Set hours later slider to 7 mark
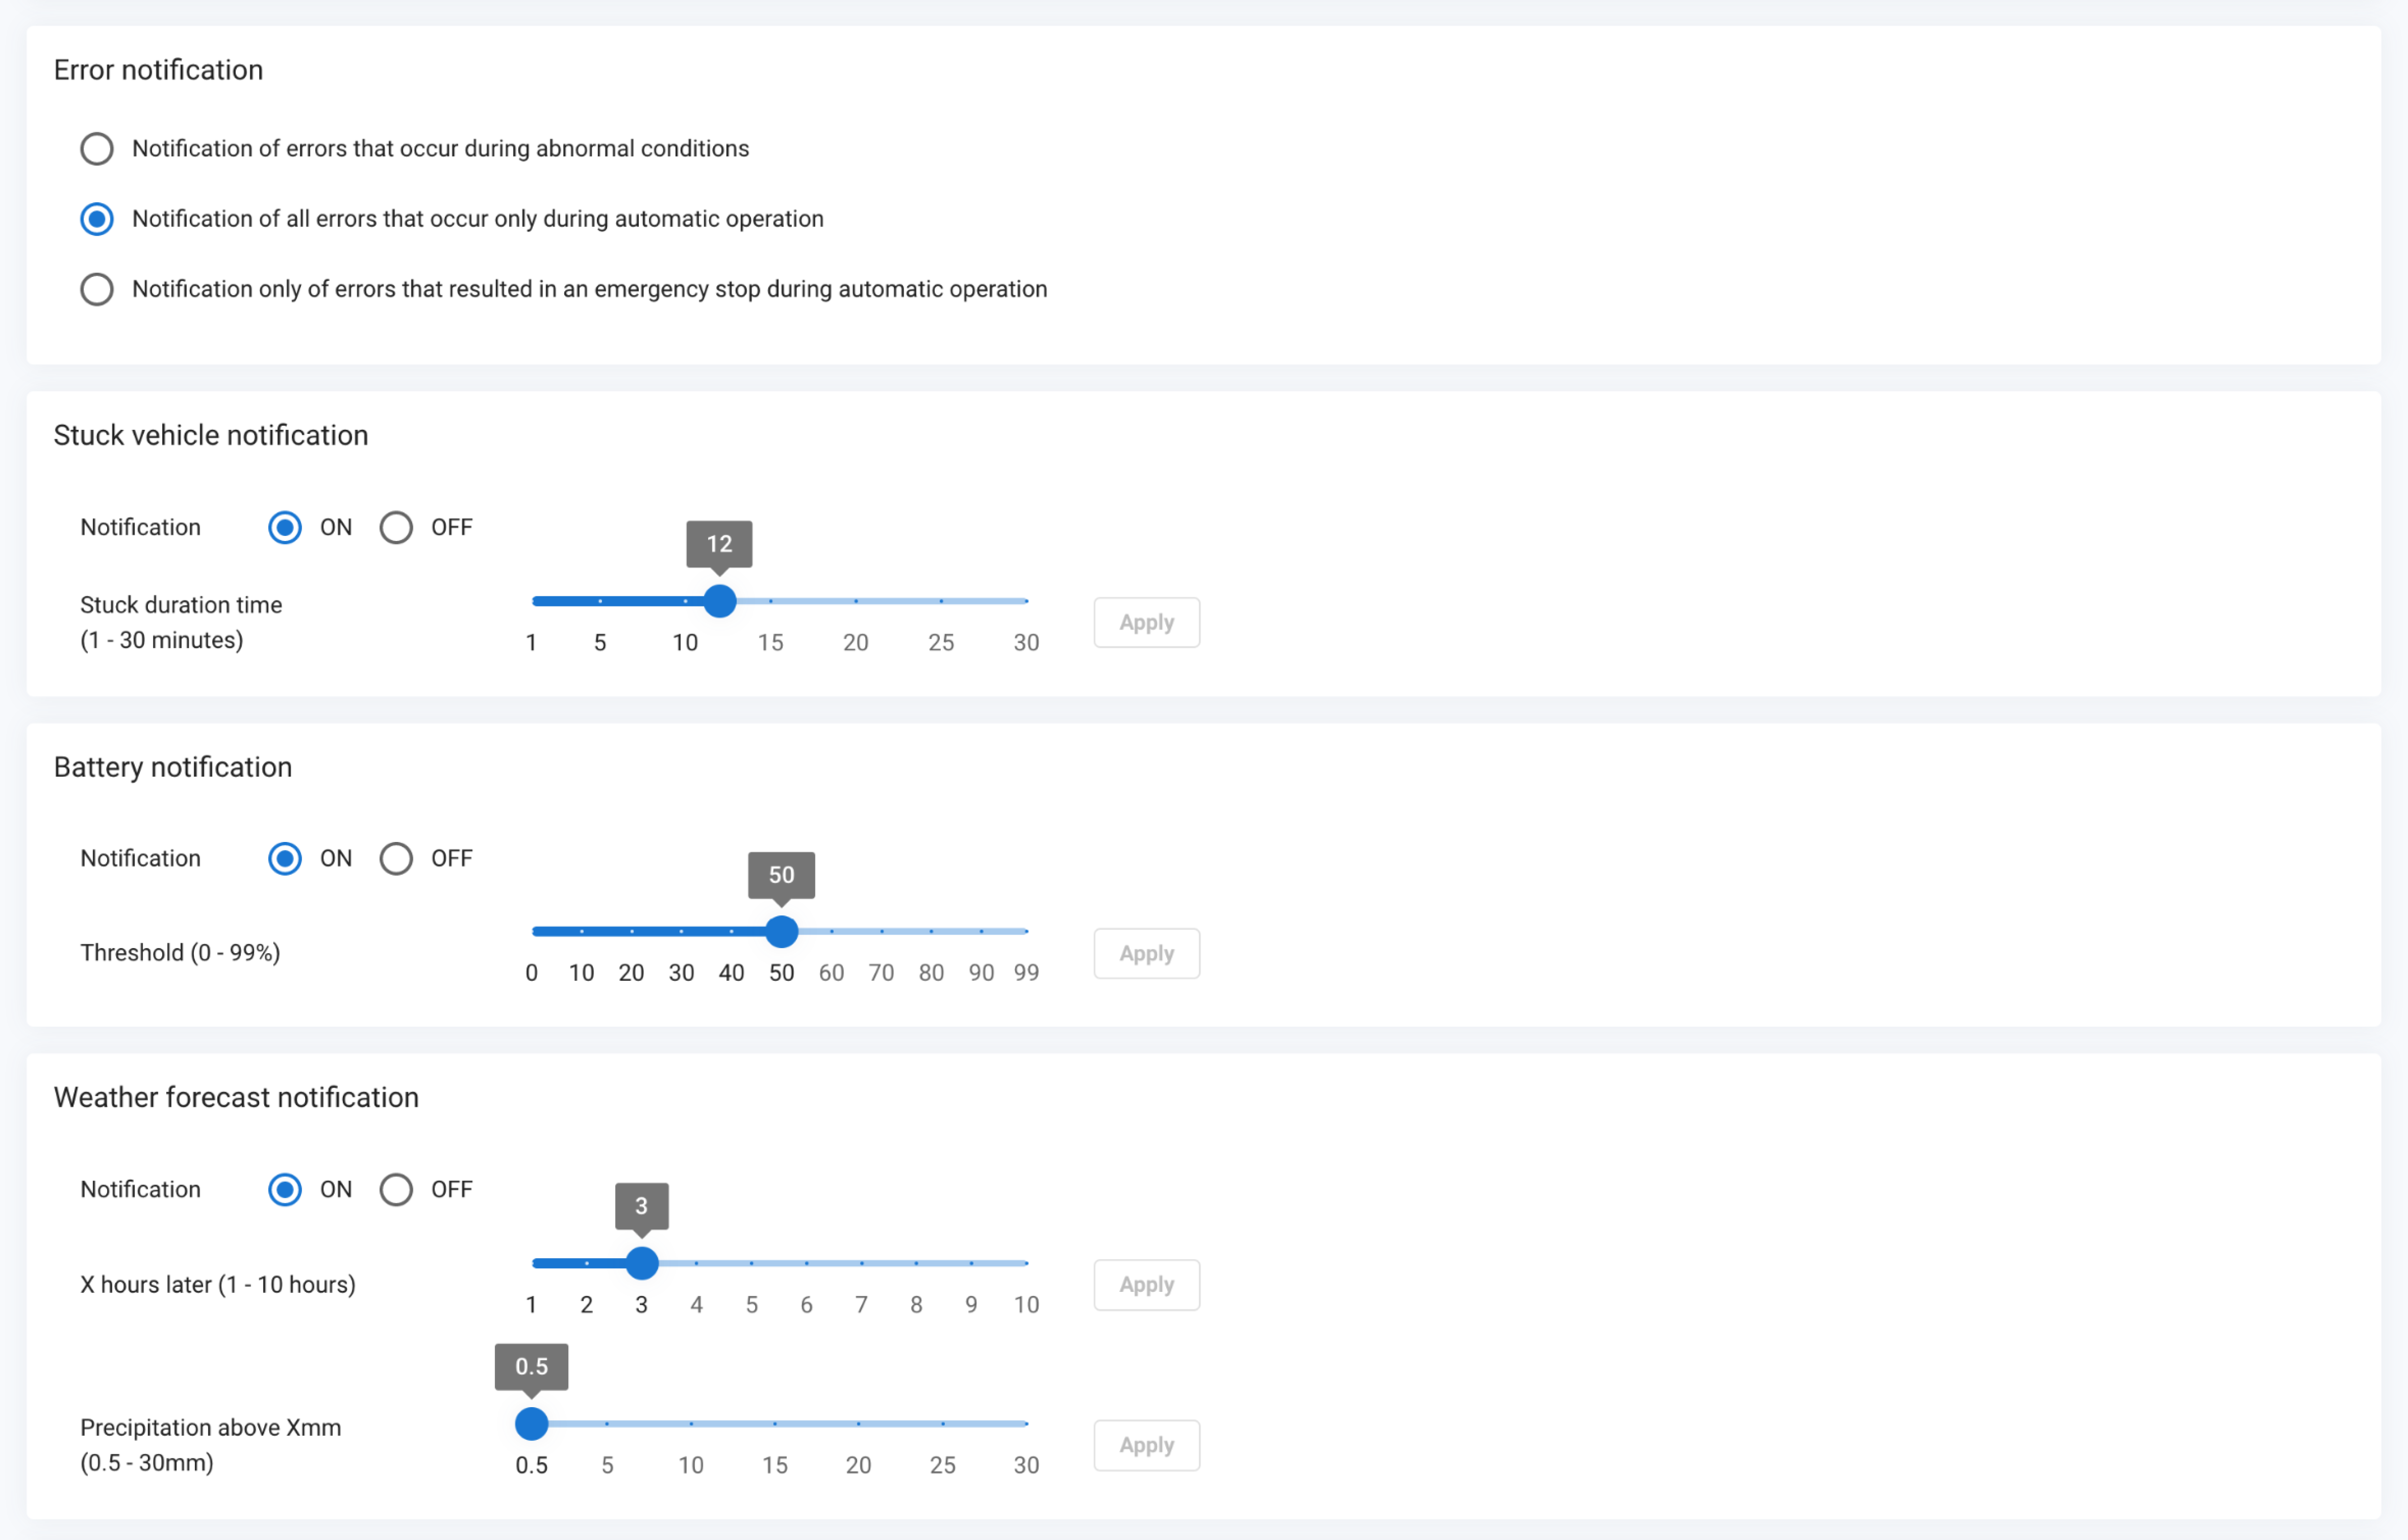2408x1540 pixels. [x=861, y=1263]
